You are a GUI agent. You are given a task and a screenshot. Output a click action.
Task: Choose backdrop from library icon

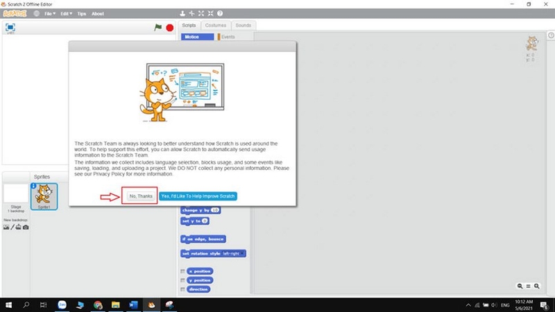6,227
